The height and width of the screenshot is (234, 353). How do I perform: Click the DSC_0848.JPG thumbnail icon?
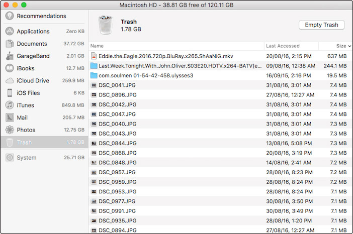94,163
